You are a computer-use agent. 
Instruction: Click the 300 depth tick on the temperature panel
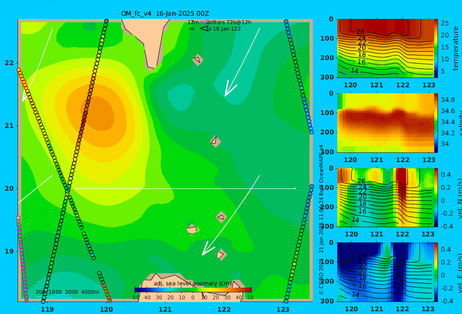click(327, 77)
